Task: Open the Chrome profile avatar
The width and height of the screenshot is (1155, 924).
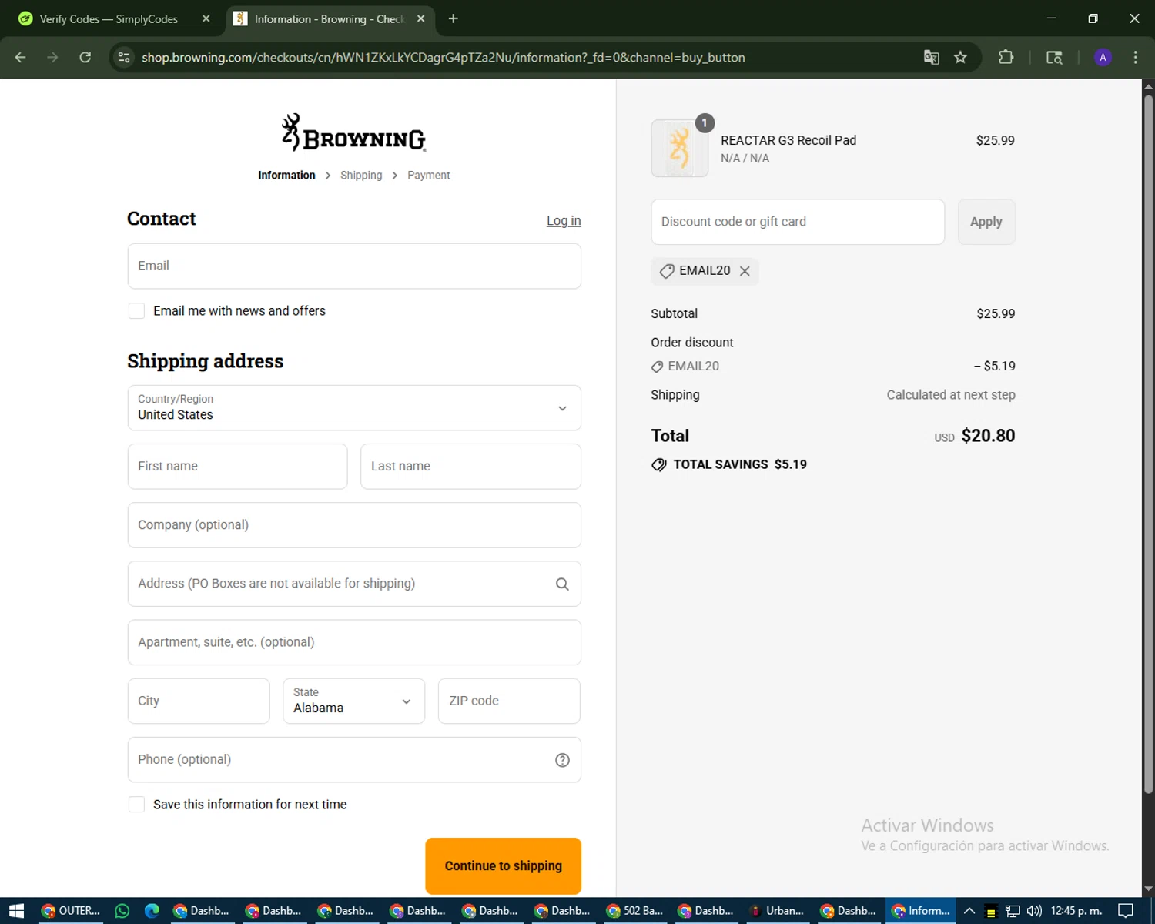Action: pyautogui.click(x=1103, y=57)
